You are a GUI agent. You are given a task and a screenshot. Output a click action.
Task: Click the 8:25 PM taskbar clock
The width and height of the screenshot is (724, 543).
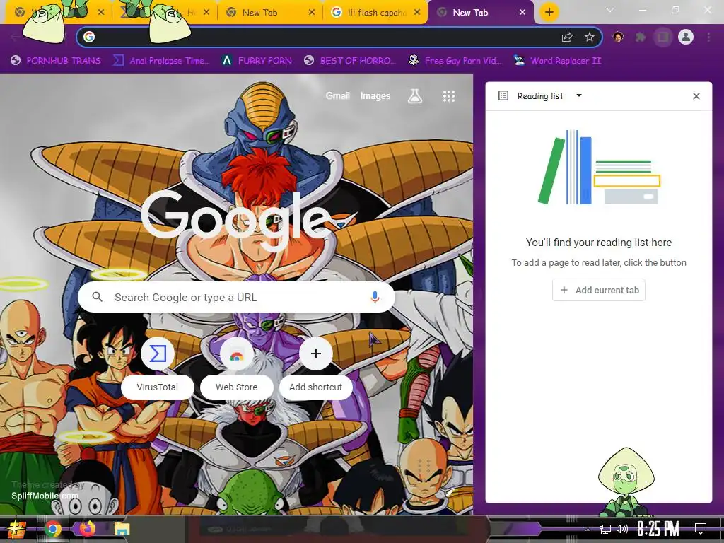(658, 529)
